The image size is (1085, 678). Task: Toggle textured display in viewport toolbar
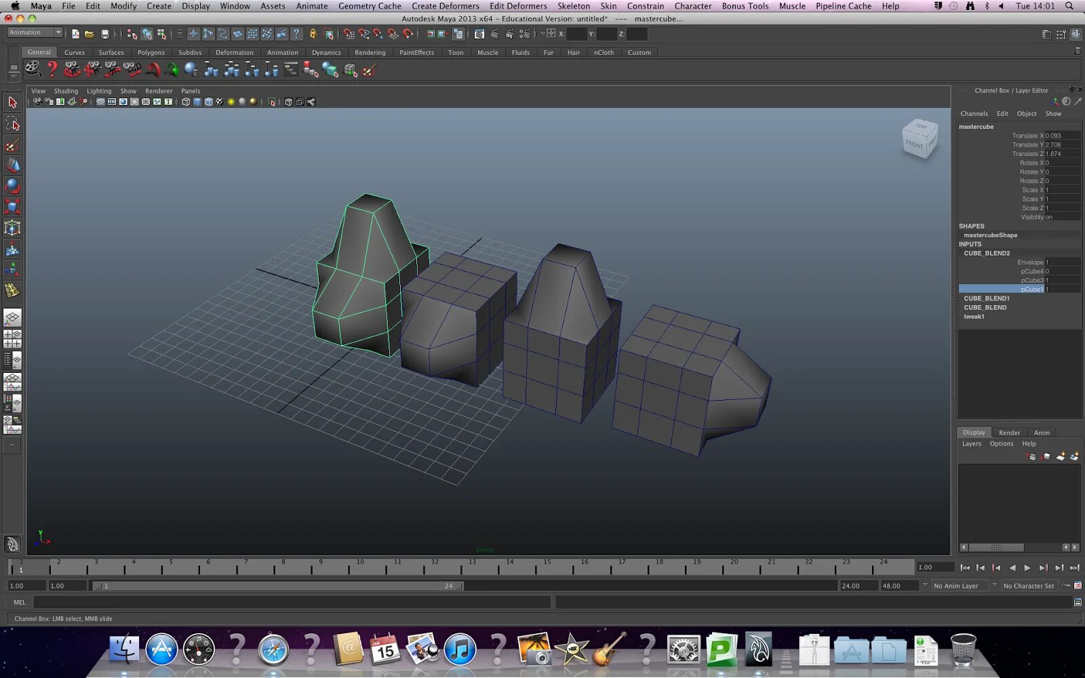(219, 102)
